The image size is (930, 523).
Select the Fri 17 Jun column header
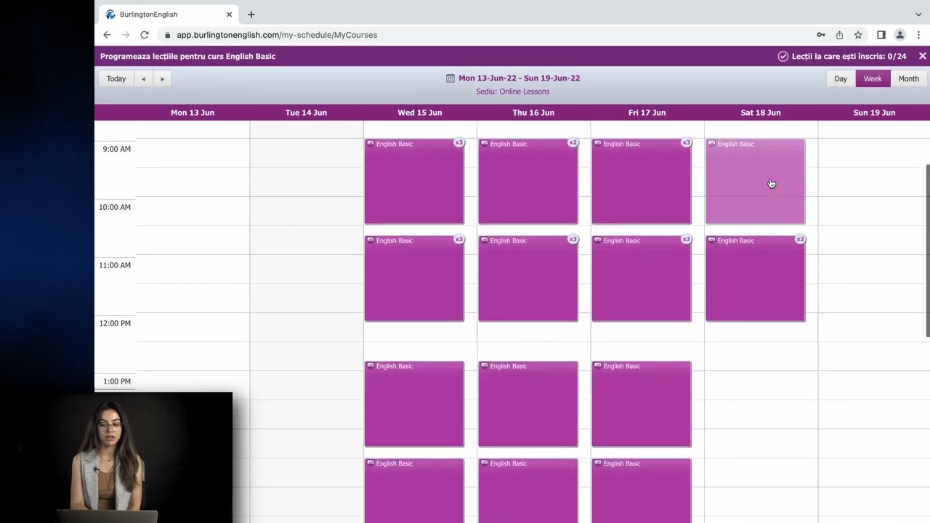tap(647, 113)
